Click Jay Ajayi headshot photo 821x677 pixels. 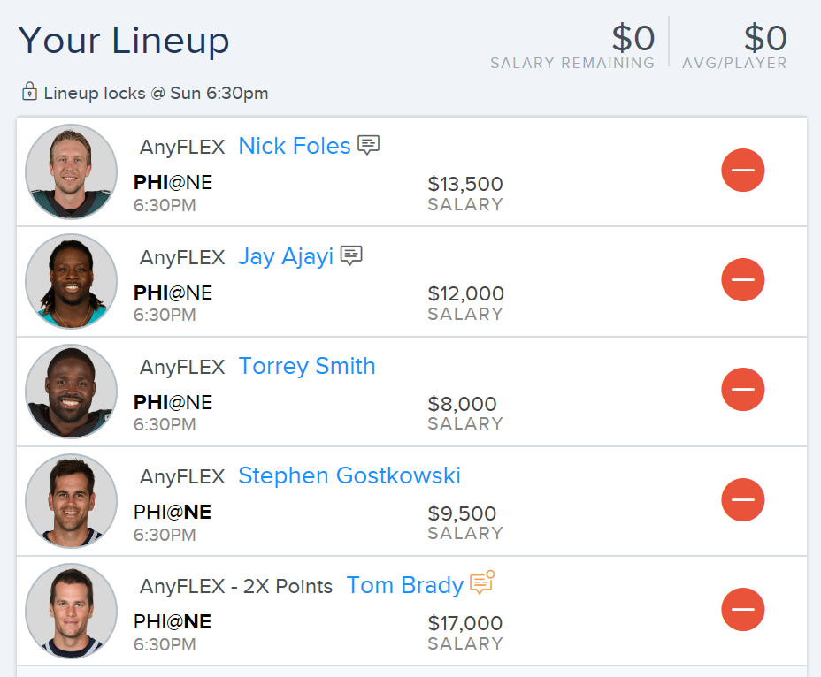tap(71, 281)
